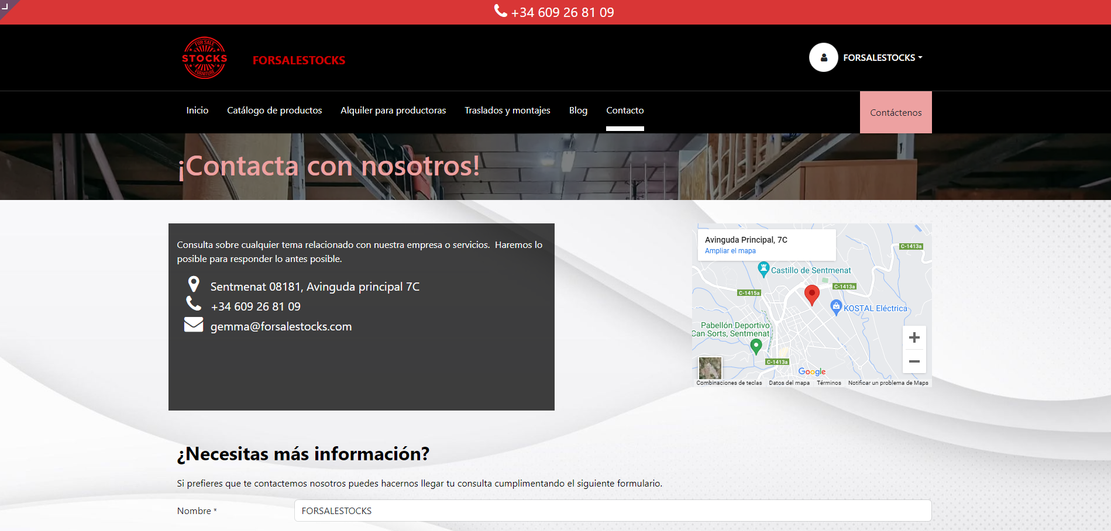Open map Términos link
This screenshot has width=1111, height=531.
[x=829, y=383]
